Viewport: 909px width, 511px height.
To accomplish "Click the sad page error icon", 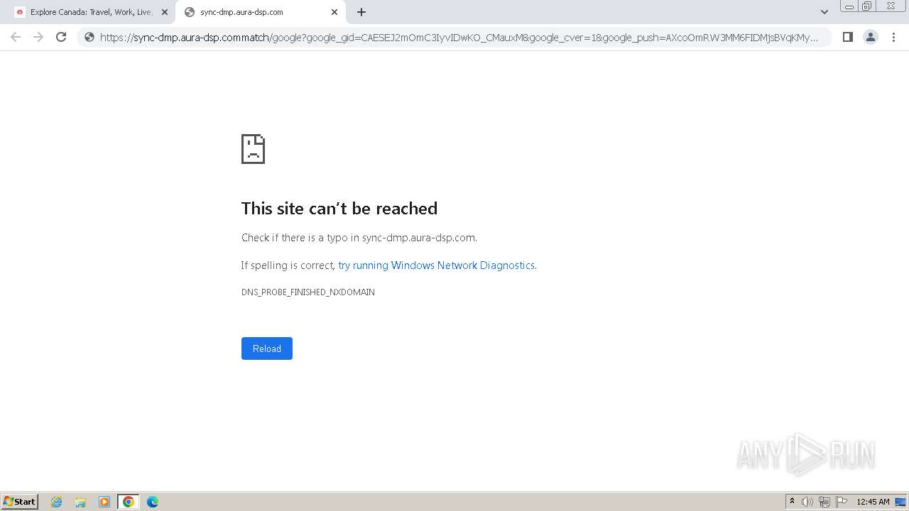I will 253,149.
